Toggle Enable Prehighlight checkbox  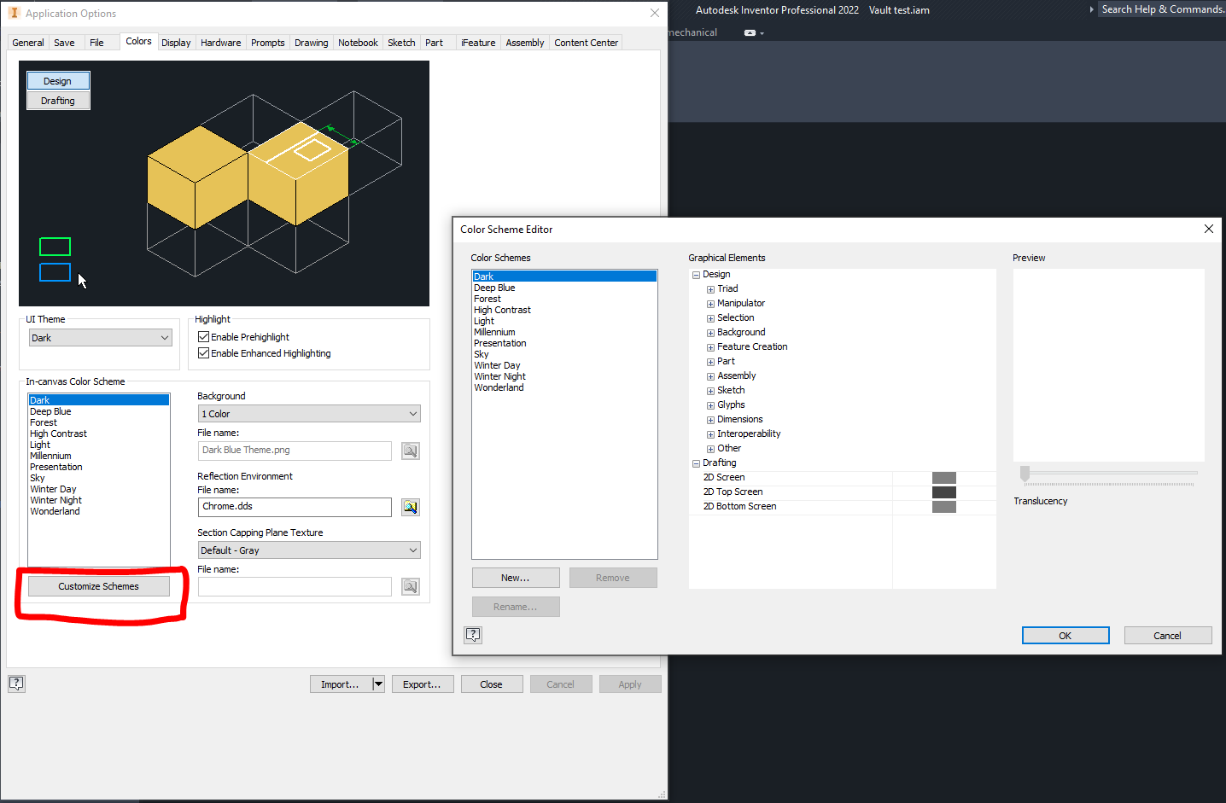[204, 337]
